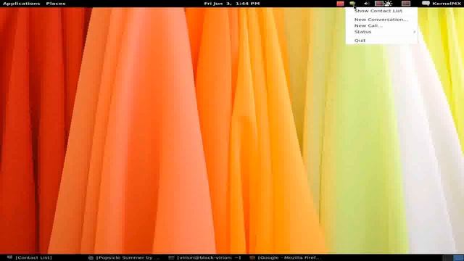This screenshot has width=464, height=261.
Task: Click the monitor applet beside the weather icon
Action: click(x=379, y=4)
